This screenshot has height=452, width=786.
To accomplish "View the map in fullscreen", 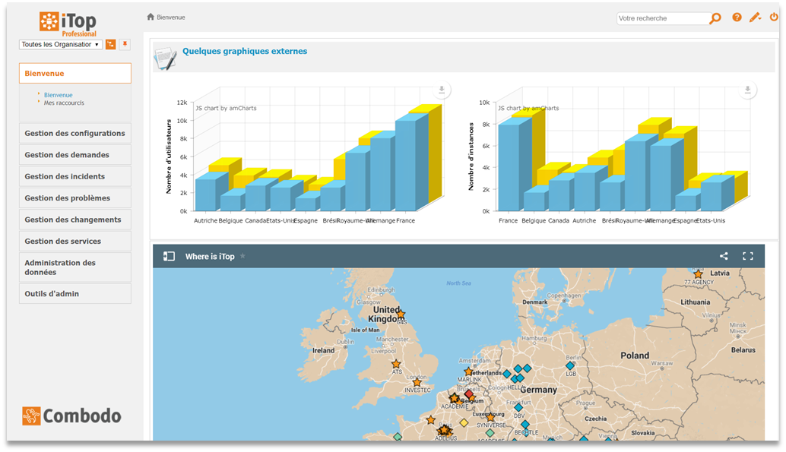I will [748, 257].
